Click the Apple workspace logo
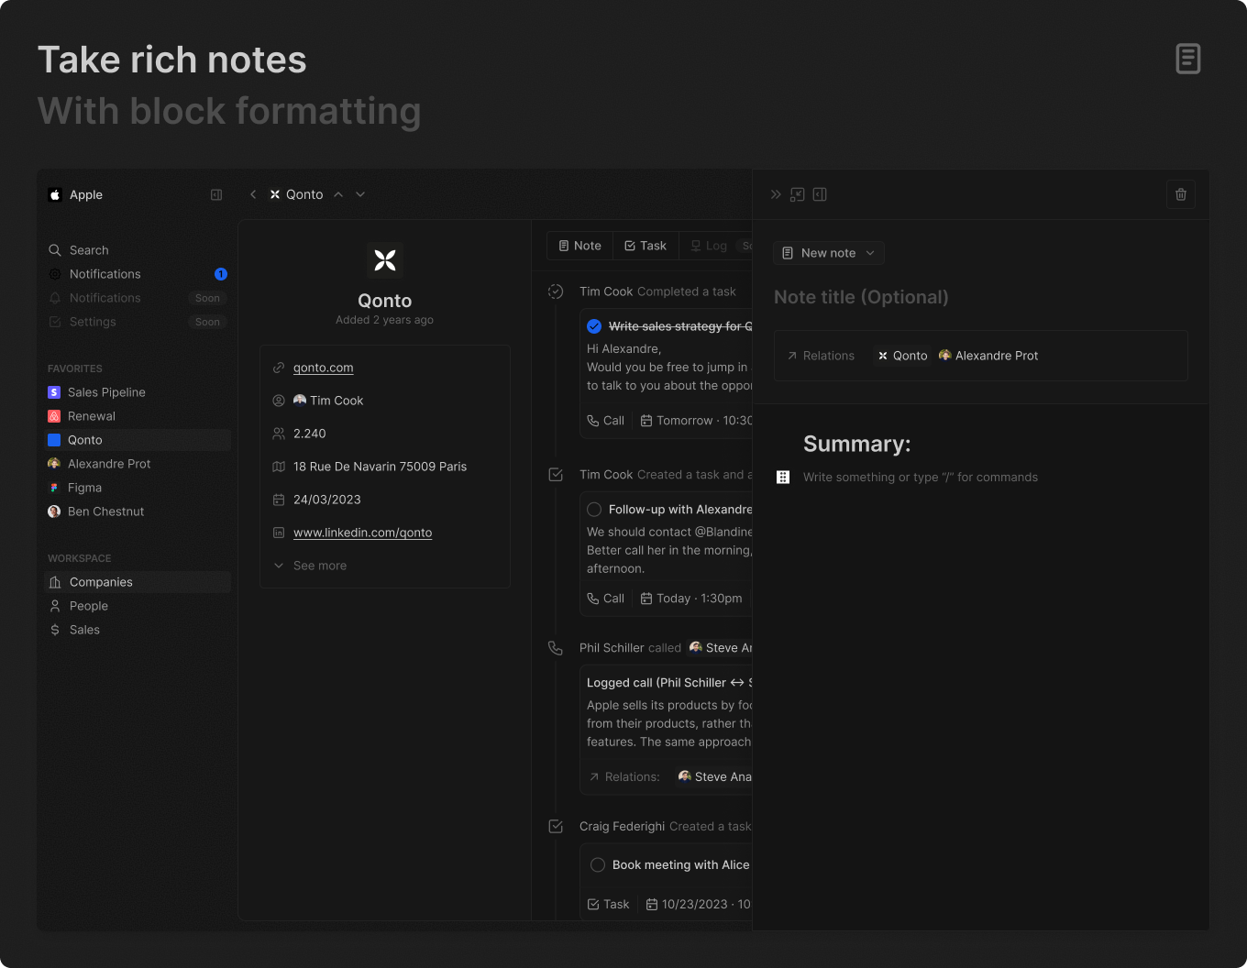Screen dimensions: 1247x968 tap(55, 195)
